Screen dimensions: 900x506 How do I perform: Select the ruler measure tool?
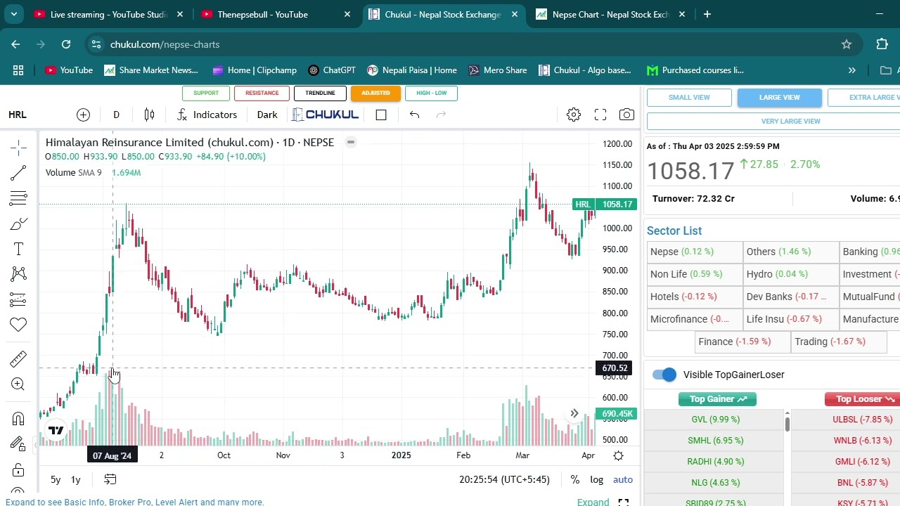(x=18, y=358)
